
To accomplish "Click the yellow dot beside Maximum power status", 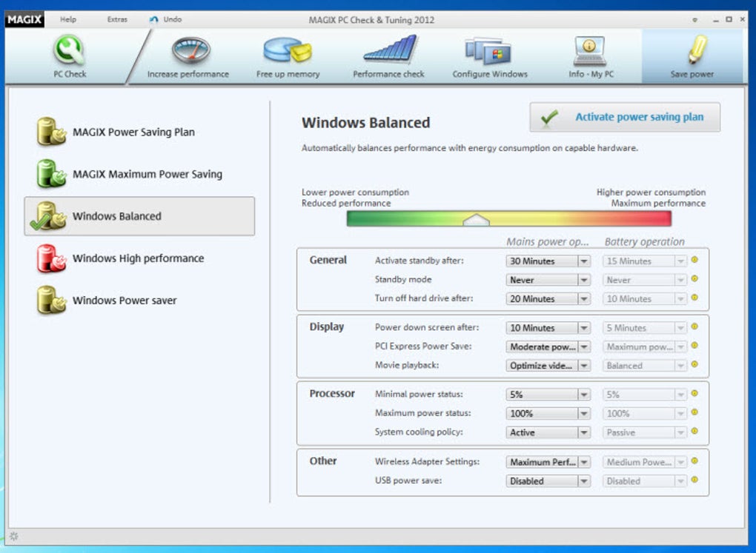I will click(694, 412).
